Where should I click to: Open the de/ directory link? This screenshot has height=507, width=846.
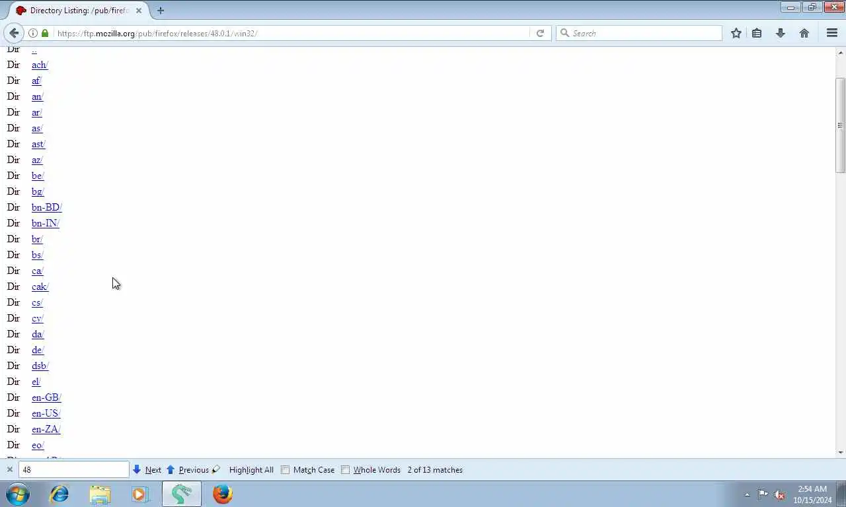[x=38, y=350]
